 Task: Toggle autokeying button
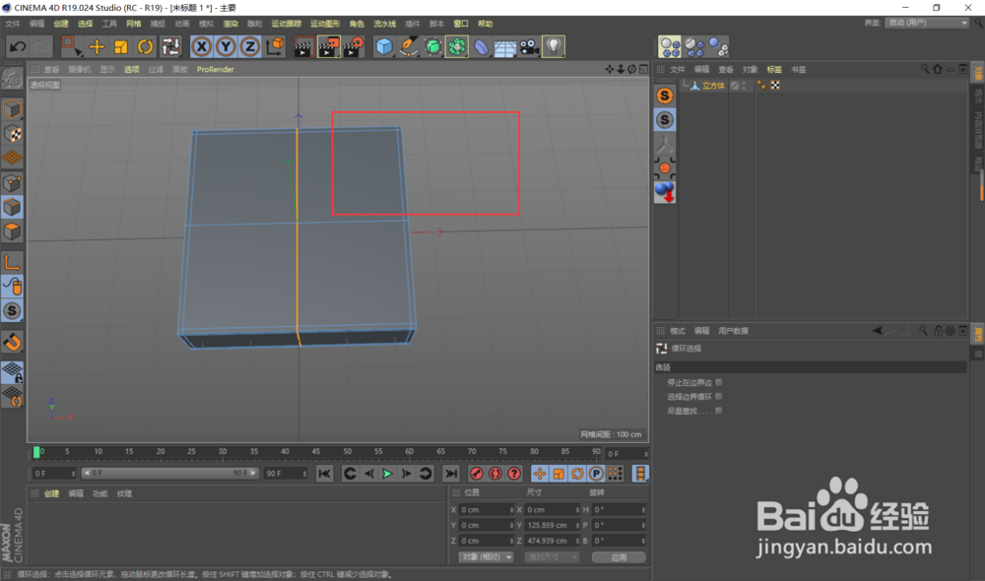(x=495, y=474)
